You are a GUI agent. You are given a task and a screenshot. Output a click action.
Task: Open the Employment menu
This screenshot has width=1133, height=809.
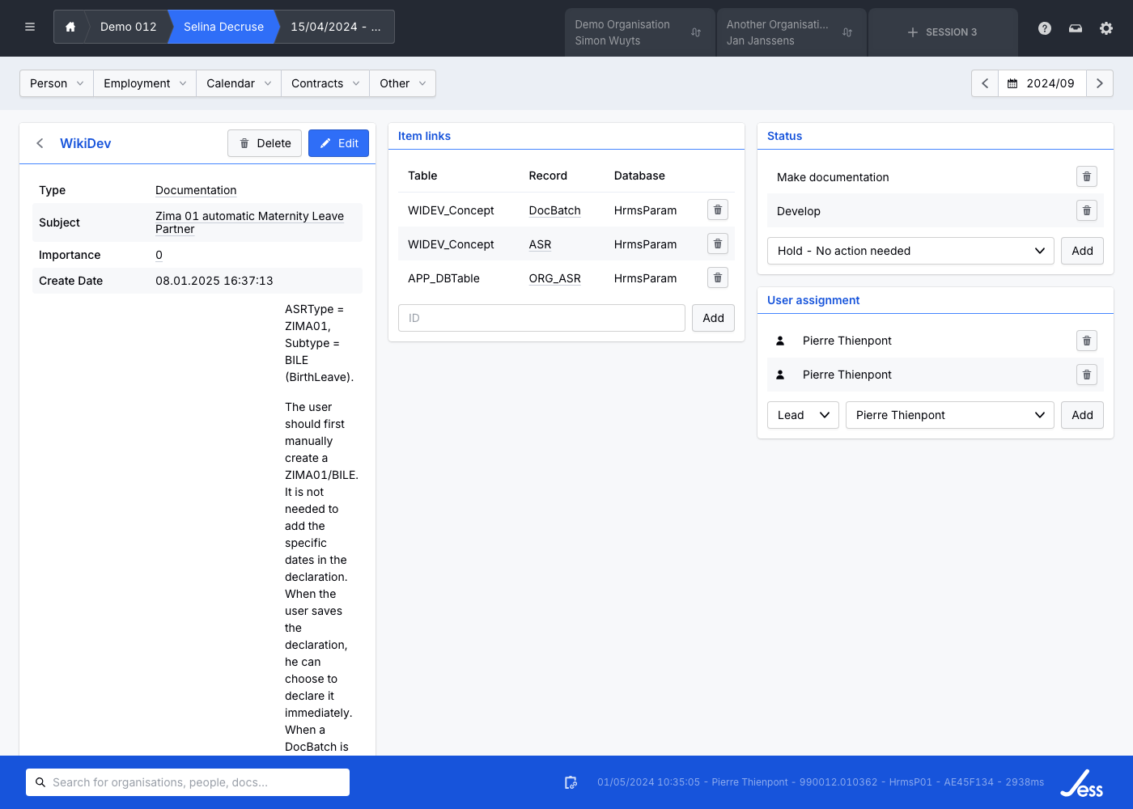pos(145,83)
